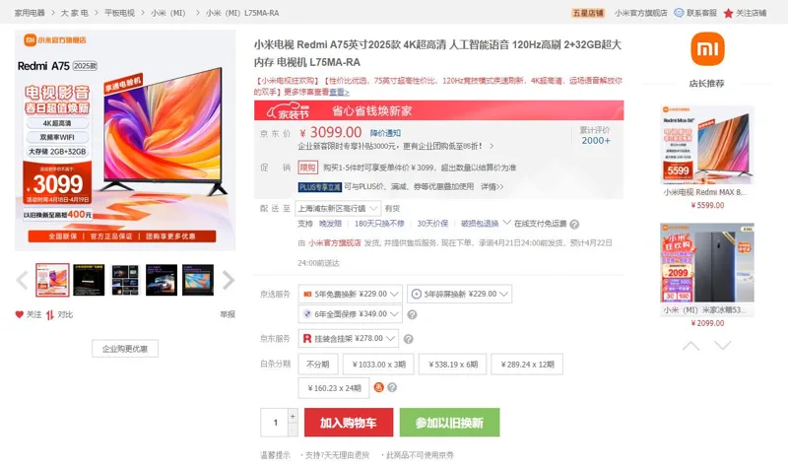The image size is (788, 470).
Task: Select the second product thumbnail
Action: pos(89,280)
